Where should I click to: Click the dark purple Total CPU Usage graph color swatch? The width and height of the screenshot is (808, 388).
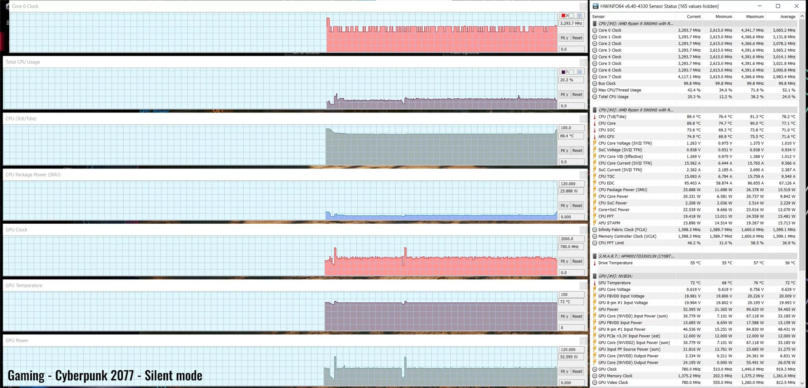click(563, 72)
